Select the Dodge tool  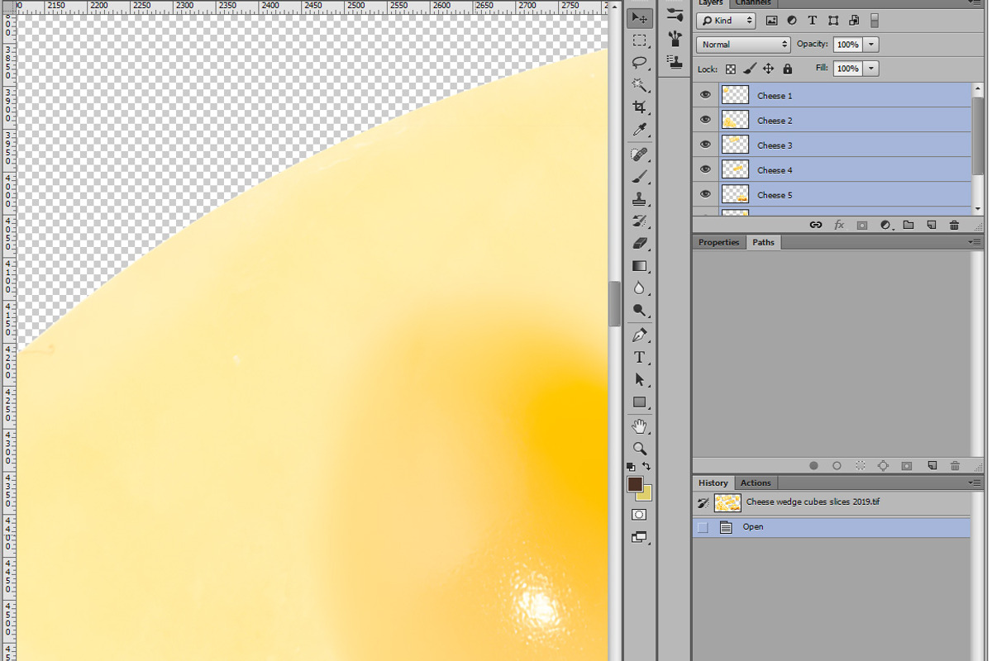[x=639, y=311]
